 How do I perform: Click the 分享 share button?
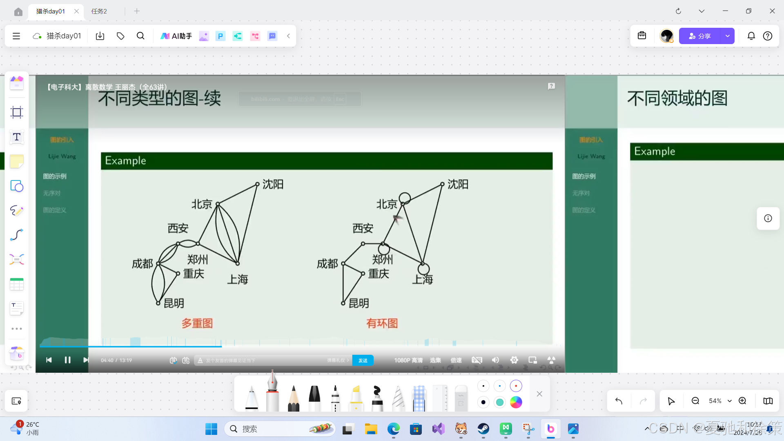point(700,36)
